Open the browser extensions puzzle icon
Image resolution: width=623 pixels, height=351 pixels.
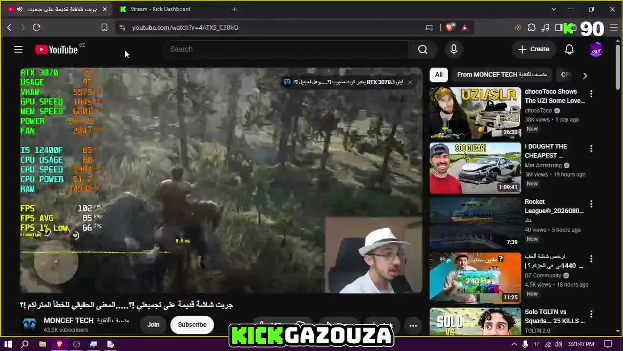coord(532,28)
